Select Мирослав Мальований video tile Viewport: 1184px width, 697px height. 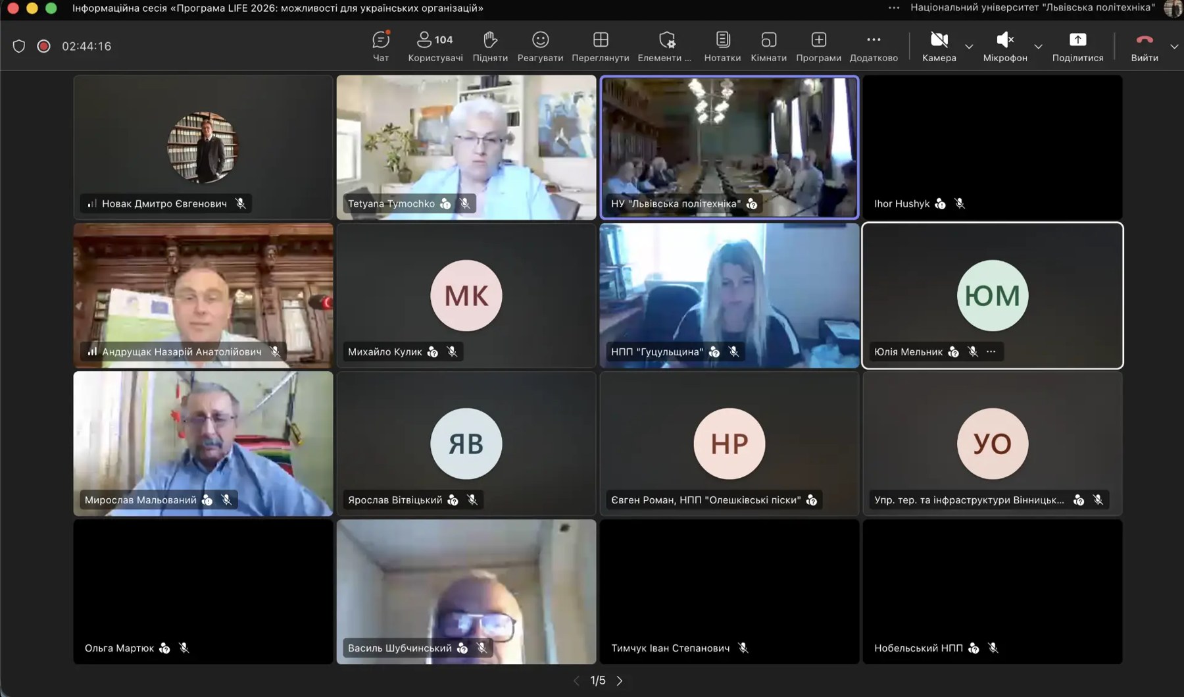coord(203,443)
